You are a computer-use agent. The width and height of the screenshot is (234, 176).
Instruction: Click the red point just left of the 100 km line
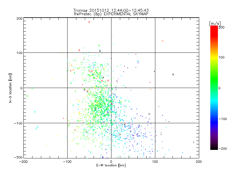point(150,82)
